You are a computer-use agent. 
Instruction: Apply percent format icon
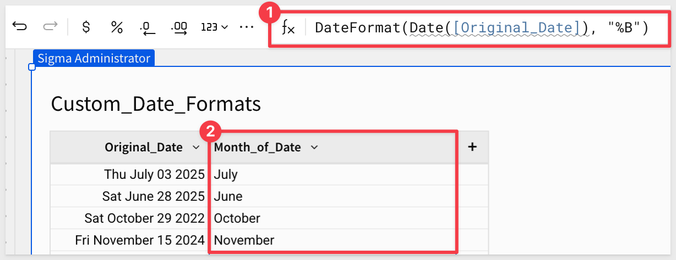[x=117, y=26]
